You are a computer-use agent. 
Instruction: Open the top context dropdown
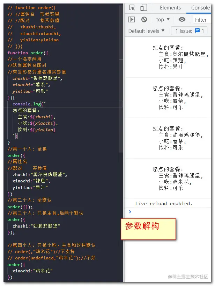pos(163,20)
